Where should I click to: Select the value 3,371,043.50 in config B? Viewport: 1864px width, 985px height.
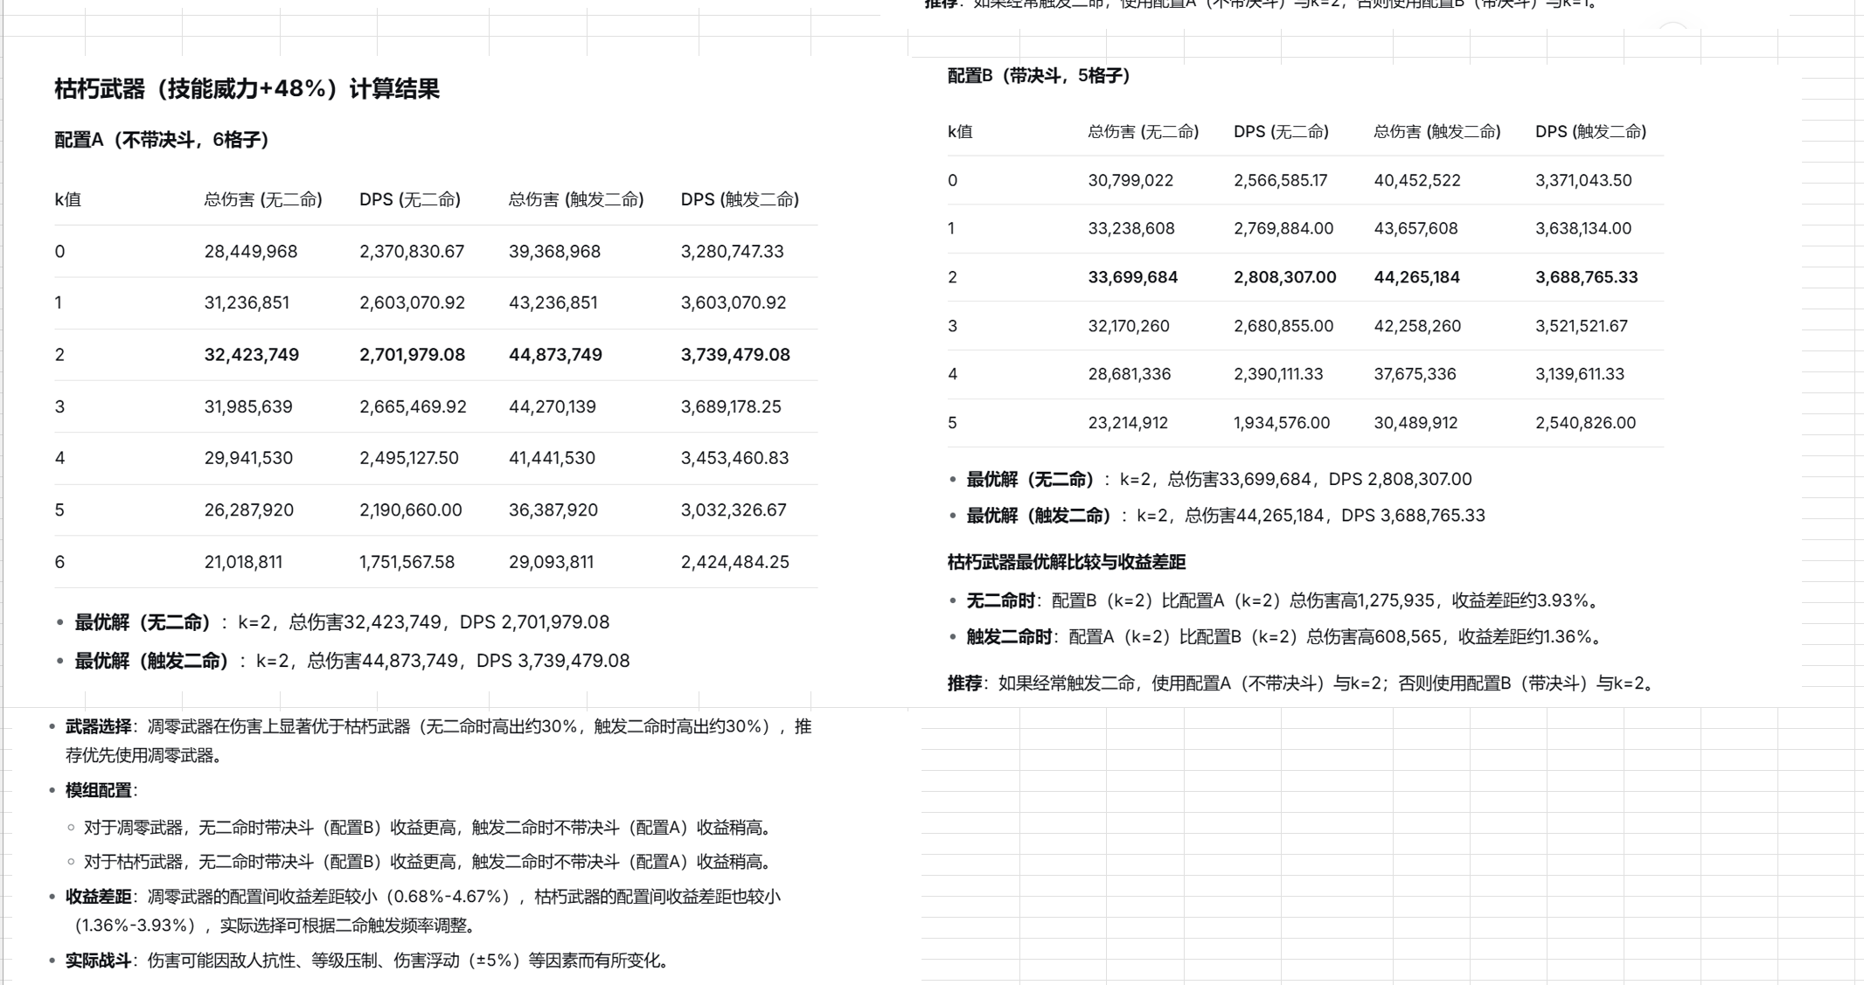(1582, 180)
